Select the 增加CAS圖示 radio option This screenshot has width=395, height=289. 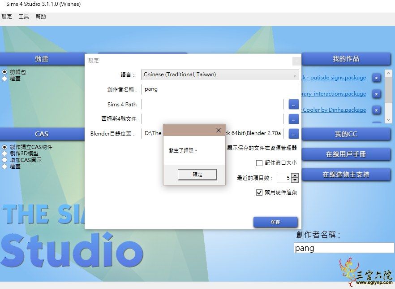click(x=4, y=160)
